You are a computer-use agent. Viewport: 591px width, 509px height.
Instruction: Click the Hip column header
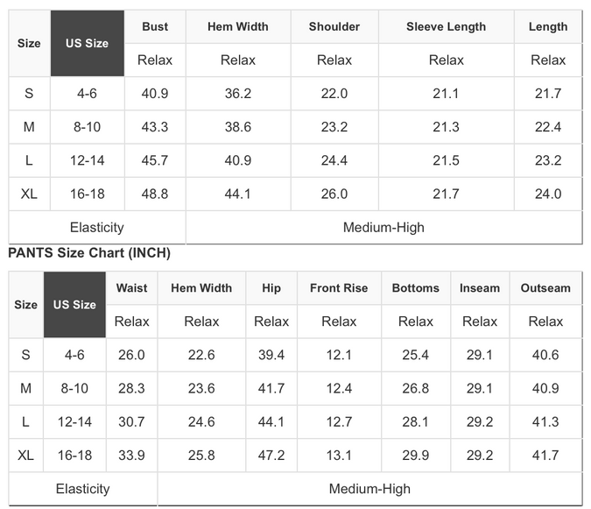point(271,287)
